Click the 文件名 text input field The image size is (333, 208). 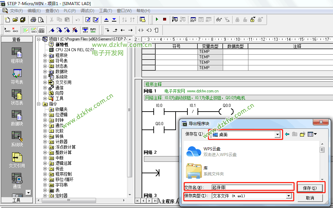point(252,187)
